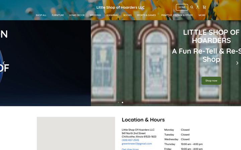Open the BOOKS category

coord(128,15)
